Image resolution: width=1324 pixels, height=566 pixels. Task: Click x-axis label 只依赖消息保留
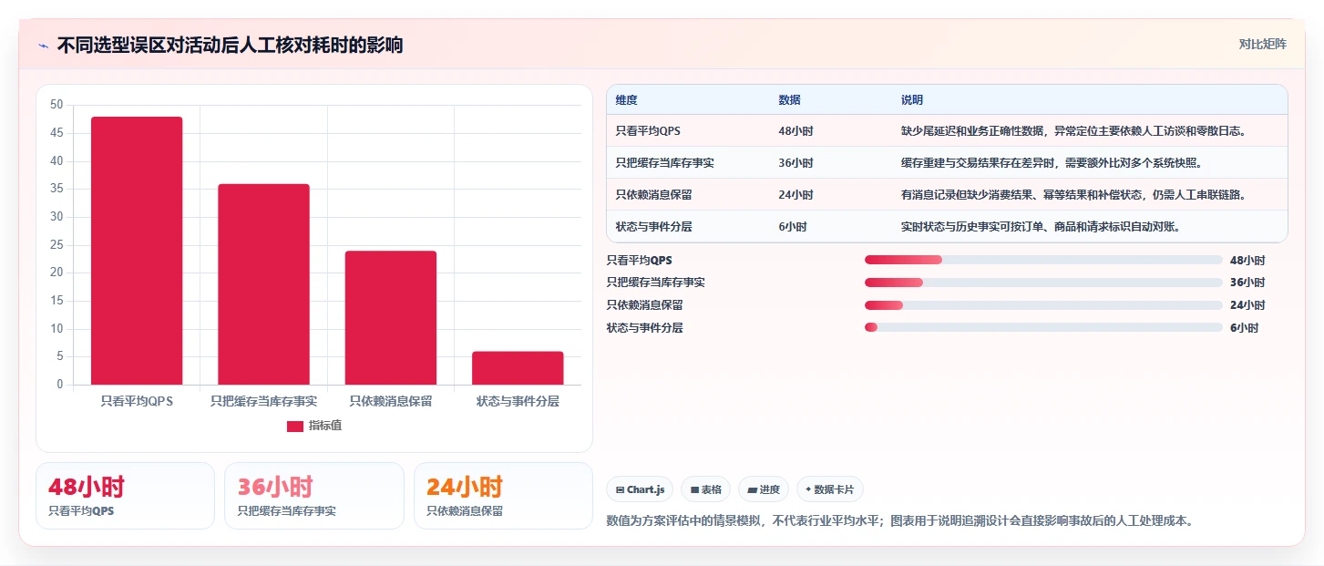coord(391,401)
